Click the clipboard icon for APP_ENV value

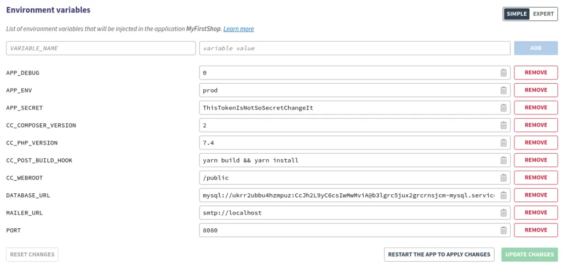(503, 90)
